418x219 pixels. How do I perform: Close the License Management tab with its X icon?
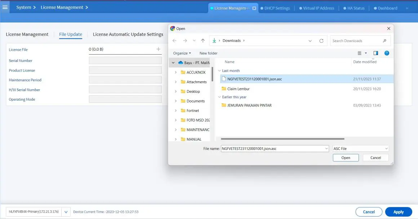click(x=254, y=8)
